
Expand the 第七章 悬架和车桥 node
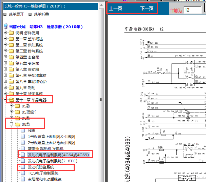[5, 75]
